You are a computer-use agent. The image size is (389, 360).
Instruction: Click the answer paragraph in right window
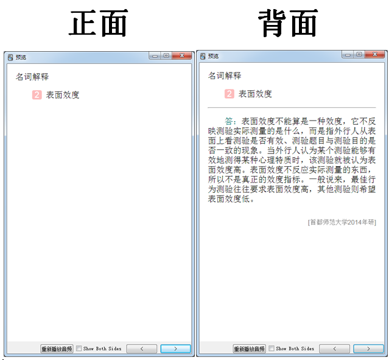pyautogui.click(x=292, y=160)
